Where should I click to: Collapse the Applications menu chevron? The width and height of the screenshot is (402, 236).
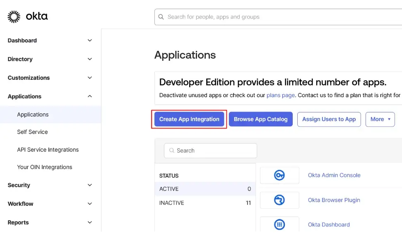pyautogui.click(x=90, y=96)
